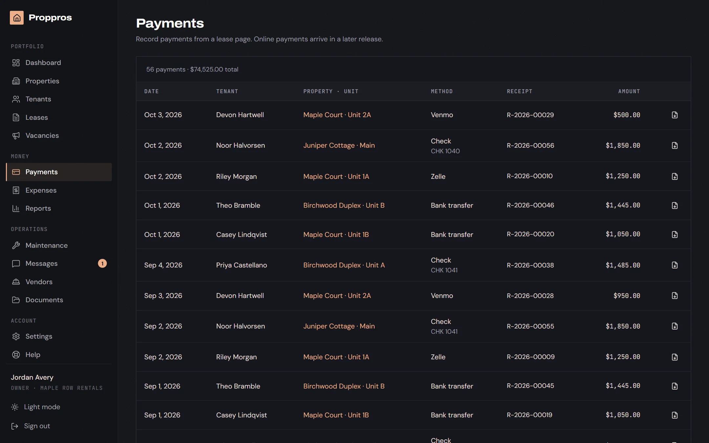The image size is (709, 443).
Task: Select the Payments sidebar item
Action: [59, 172]
